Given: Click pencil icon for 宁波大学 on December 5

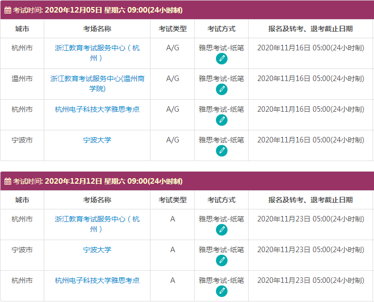Looking at the screenshot, I should pyautogui.click(x=221, y=151).
